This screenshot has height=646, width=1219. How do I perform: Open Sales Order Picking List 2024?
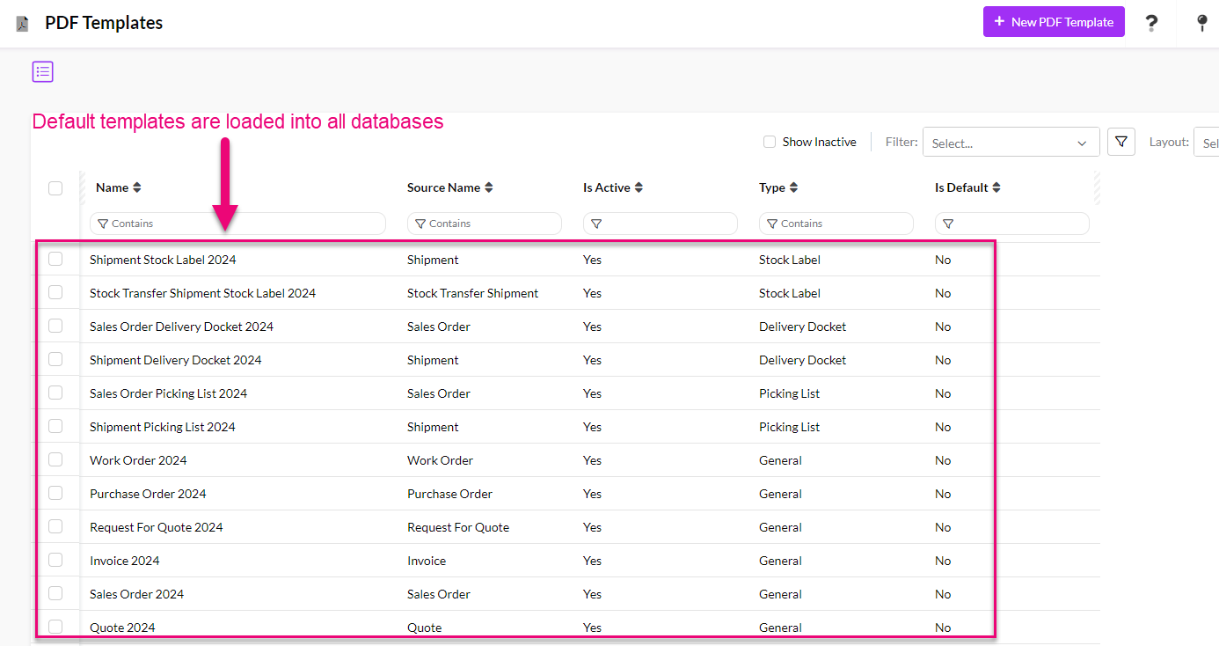168,393
